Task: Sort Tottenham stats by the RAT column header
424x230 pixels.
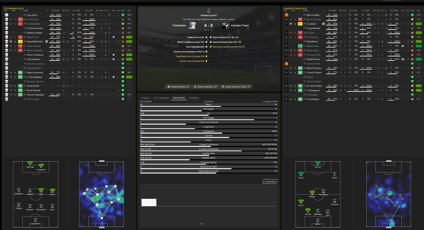Action: click(129, 11)
